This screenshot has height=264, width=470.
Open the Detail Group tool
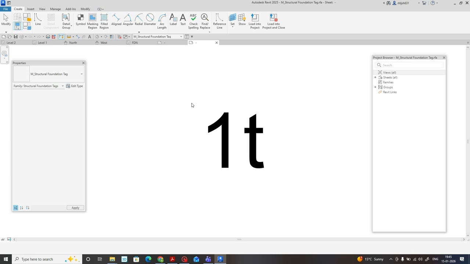coord(66,21)
